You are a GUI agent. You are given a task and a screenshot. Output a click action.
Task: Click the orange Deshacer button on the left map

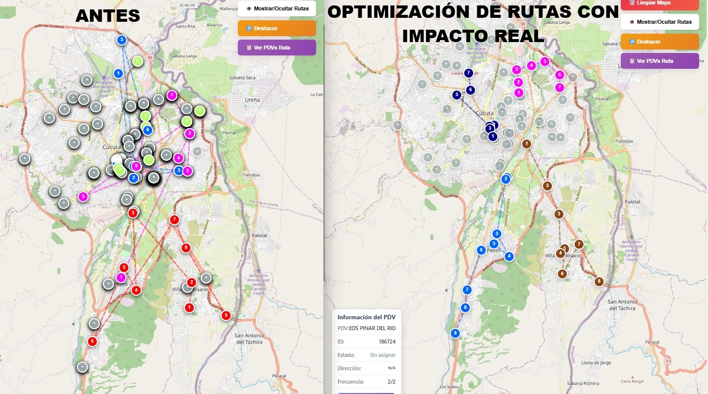tap(276, 28)
